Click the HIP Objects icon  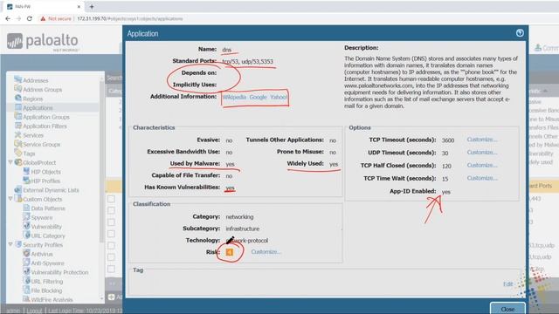click(x=26, y=171)
